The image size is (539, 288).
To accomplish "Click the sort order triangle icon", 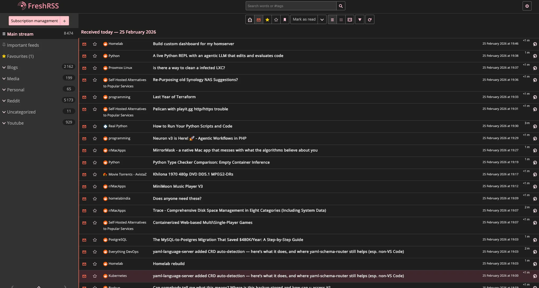I will pyautogui.click(x=360, y=20).
